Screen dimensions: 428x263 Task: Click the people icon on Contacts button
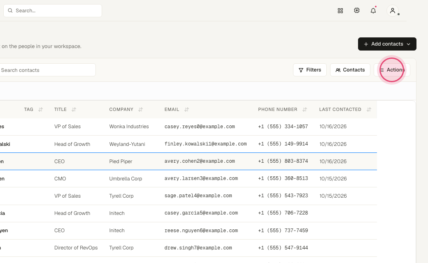pos(338,70)
